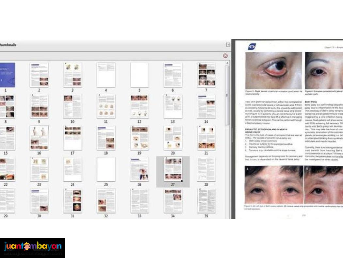Jump to the page 20 thumbnail
Image resolution: width=343 pixels, height=258 pixels.
coord(173,138)
